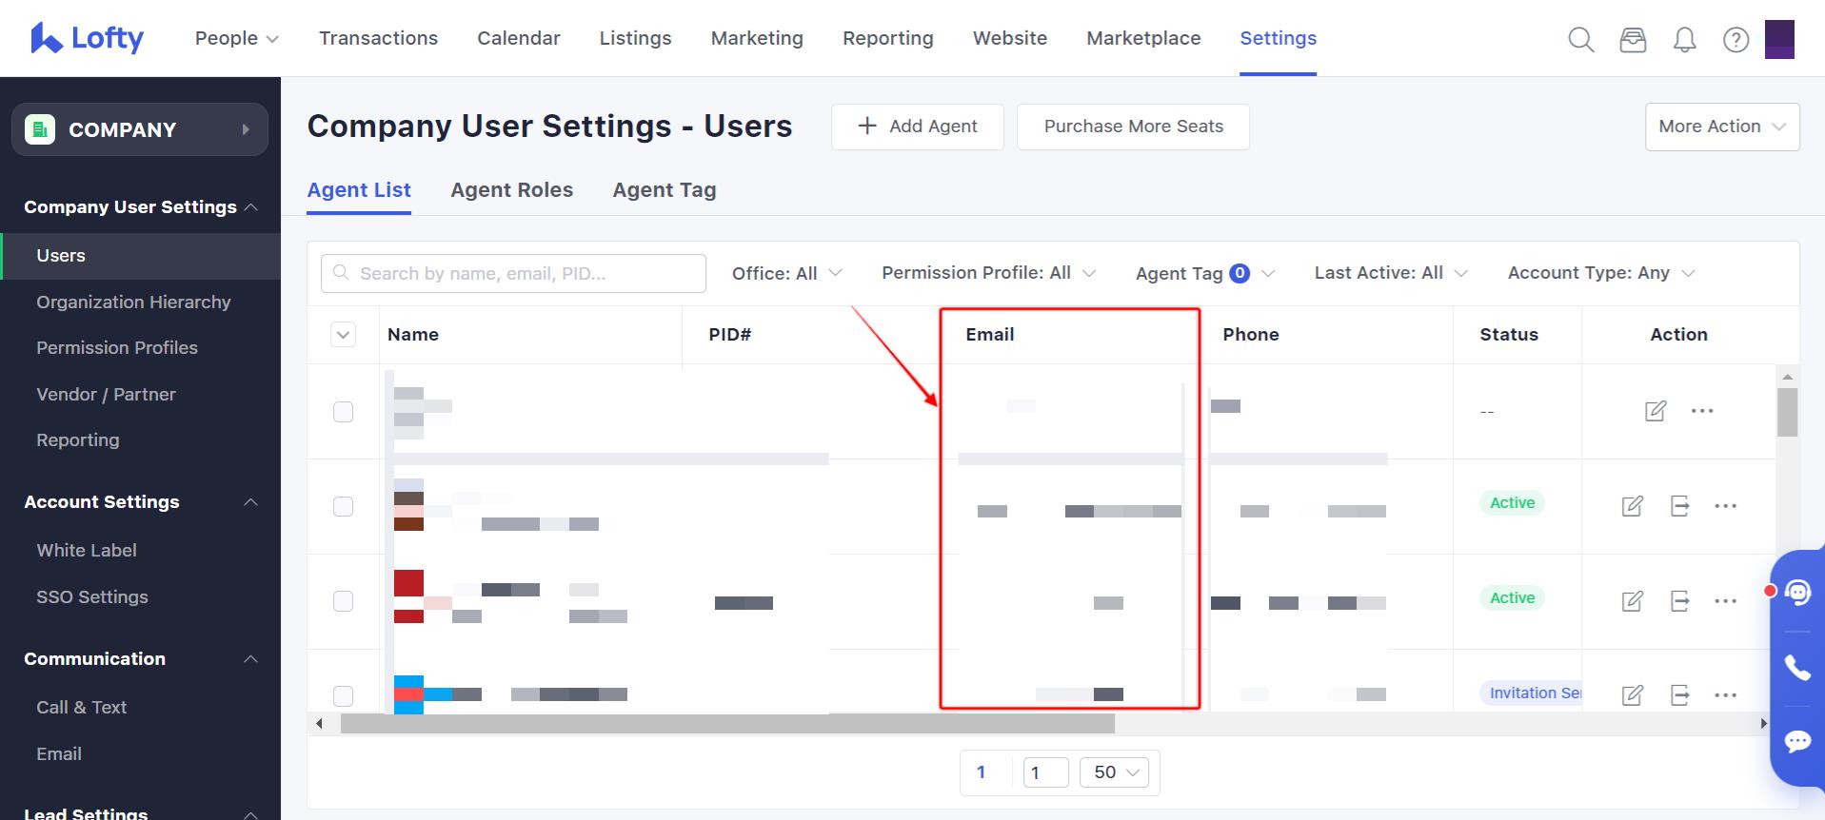Open the help question mark icon
The image size is (1825, 820).
(1736, 39)
